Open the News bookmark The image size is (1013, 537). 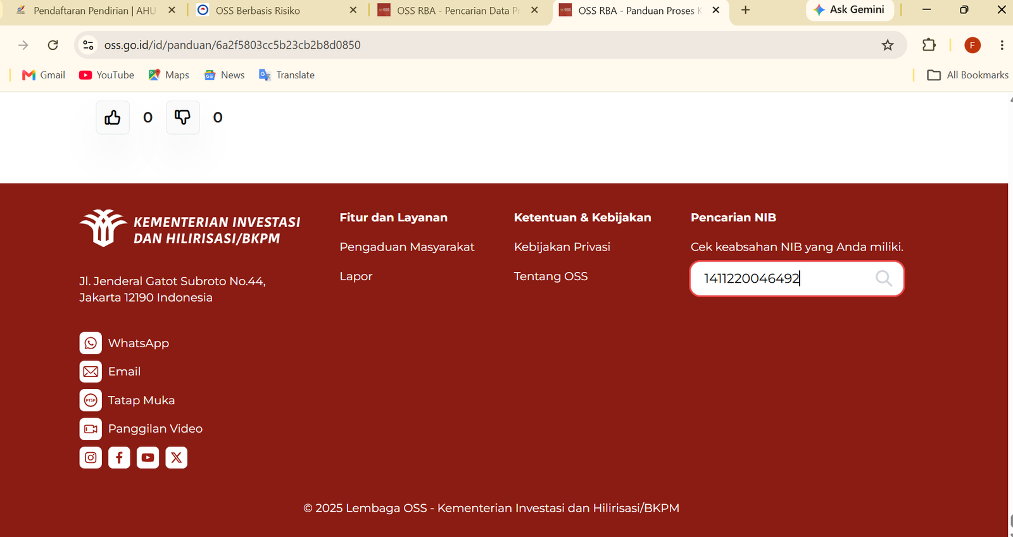point(224,75)
